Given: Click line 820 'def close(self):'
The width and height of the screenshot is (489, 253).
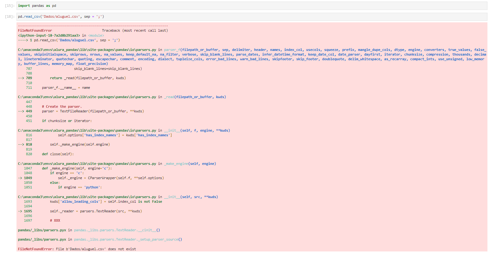Looking at the screenshot, I should click(x=58, y=154).
